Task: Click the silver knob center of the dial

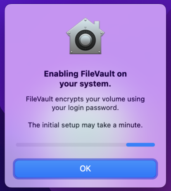Action: pos(85,40)
